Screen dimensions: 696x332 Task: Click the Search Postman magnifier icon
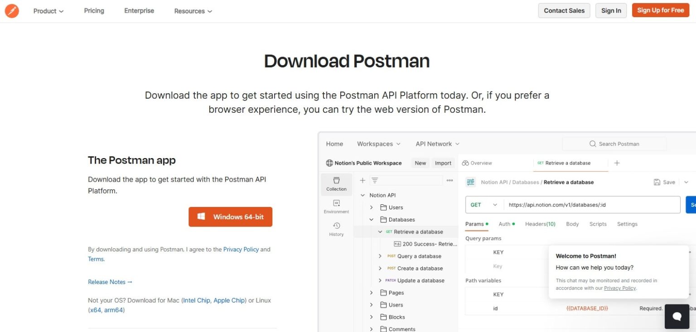click(592, 144)
